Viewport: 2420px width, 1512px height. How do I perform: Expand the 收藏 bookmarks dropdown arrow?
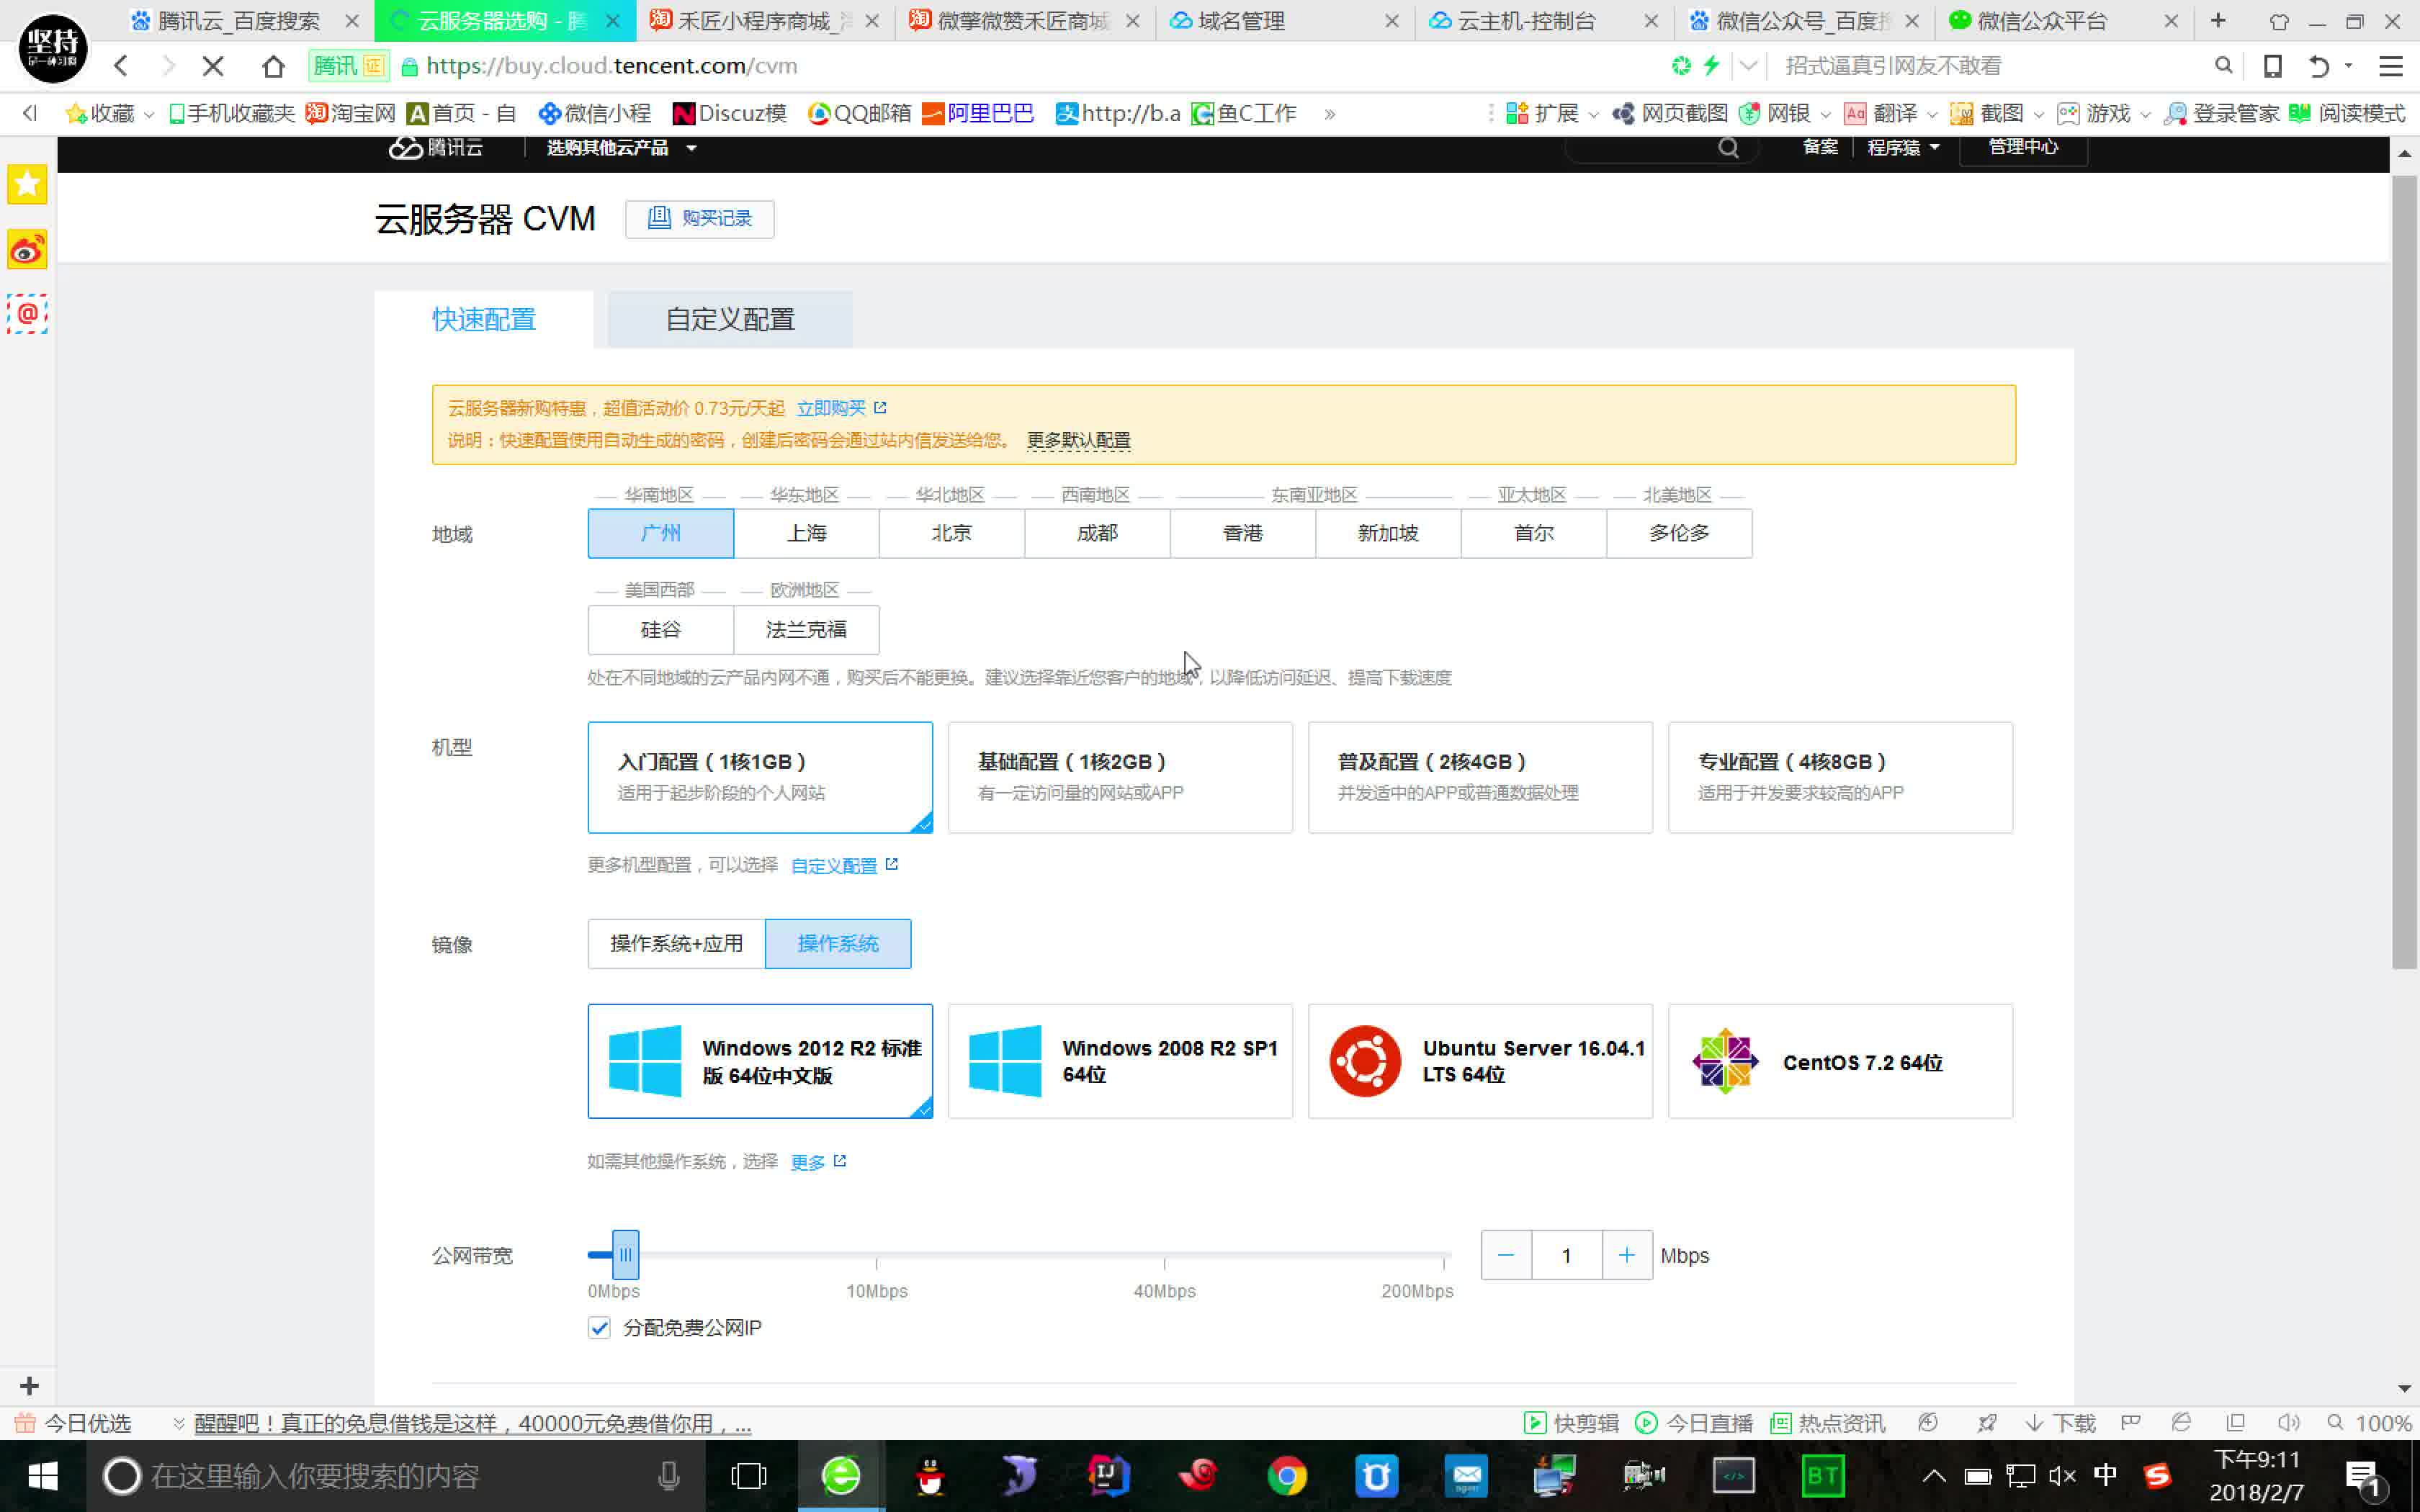pyautogui.click(x=149, y=115)
